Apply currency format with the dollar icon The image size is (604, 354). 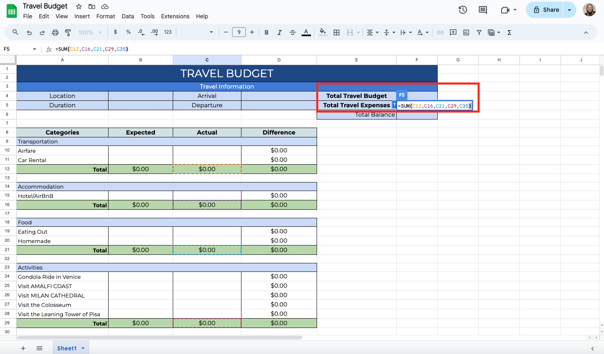click(x=116, y=32)
